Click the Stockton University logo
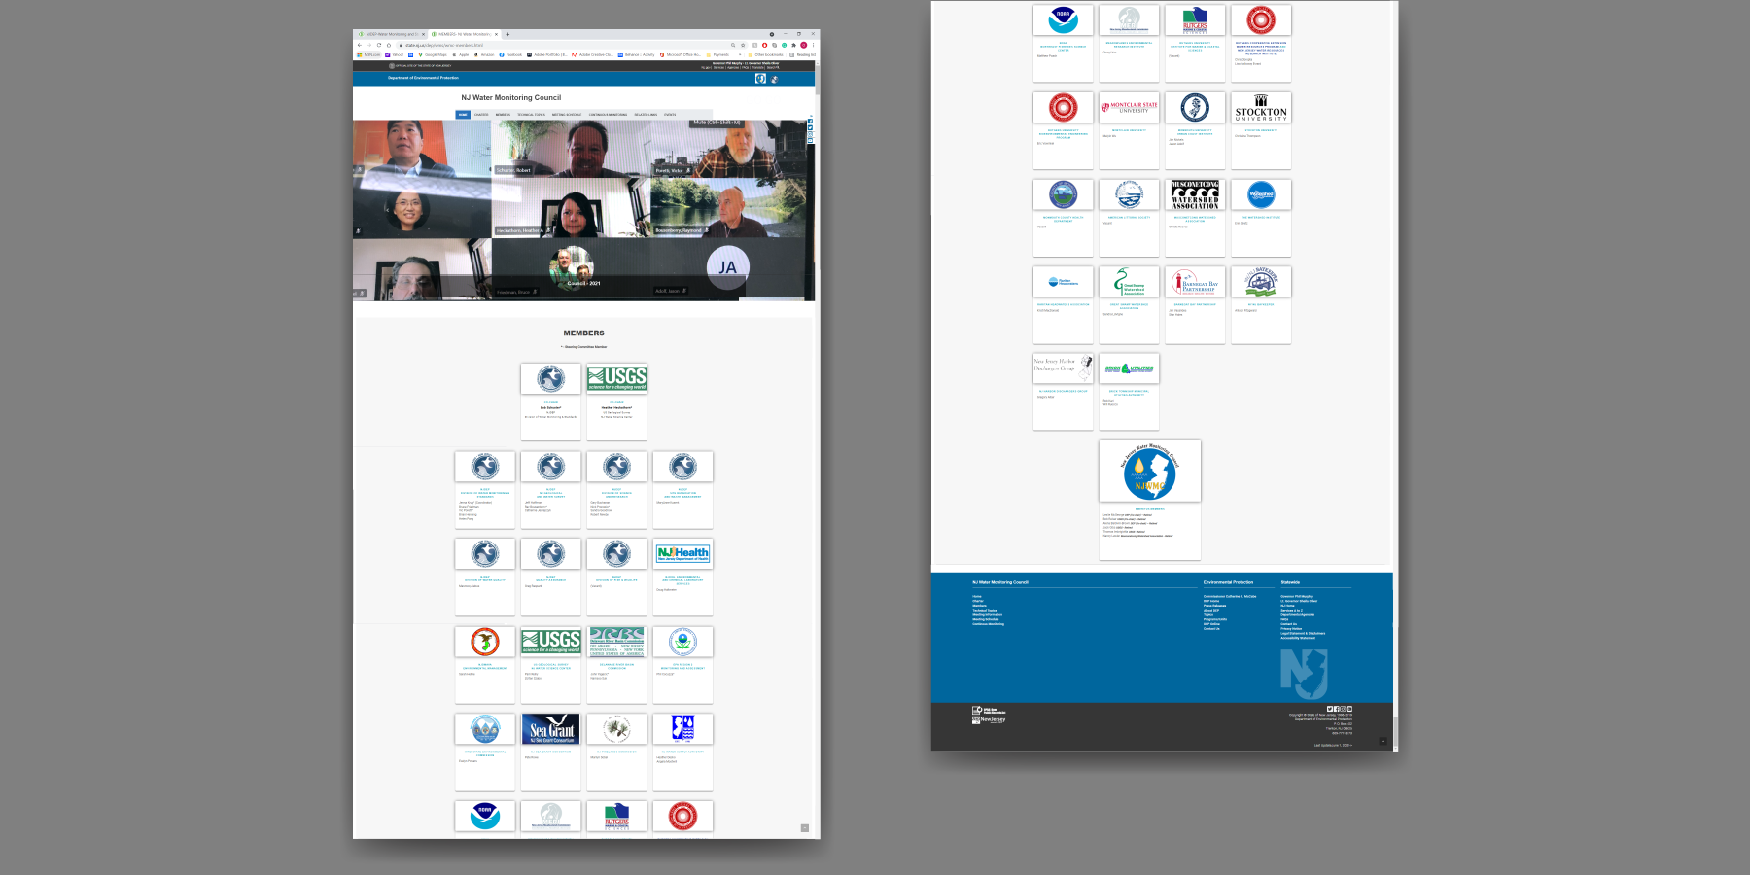The width and height of the screenshot is (1750, 875). click(1261, 107)
